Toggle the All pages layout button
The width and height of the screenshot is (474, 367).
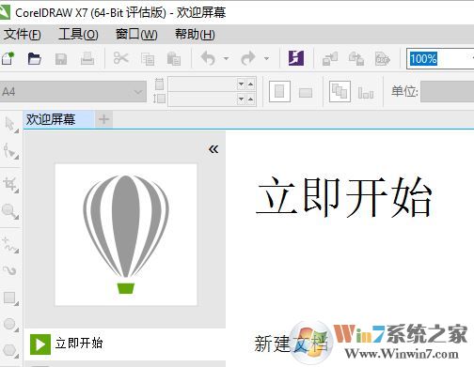pos(340,92)
